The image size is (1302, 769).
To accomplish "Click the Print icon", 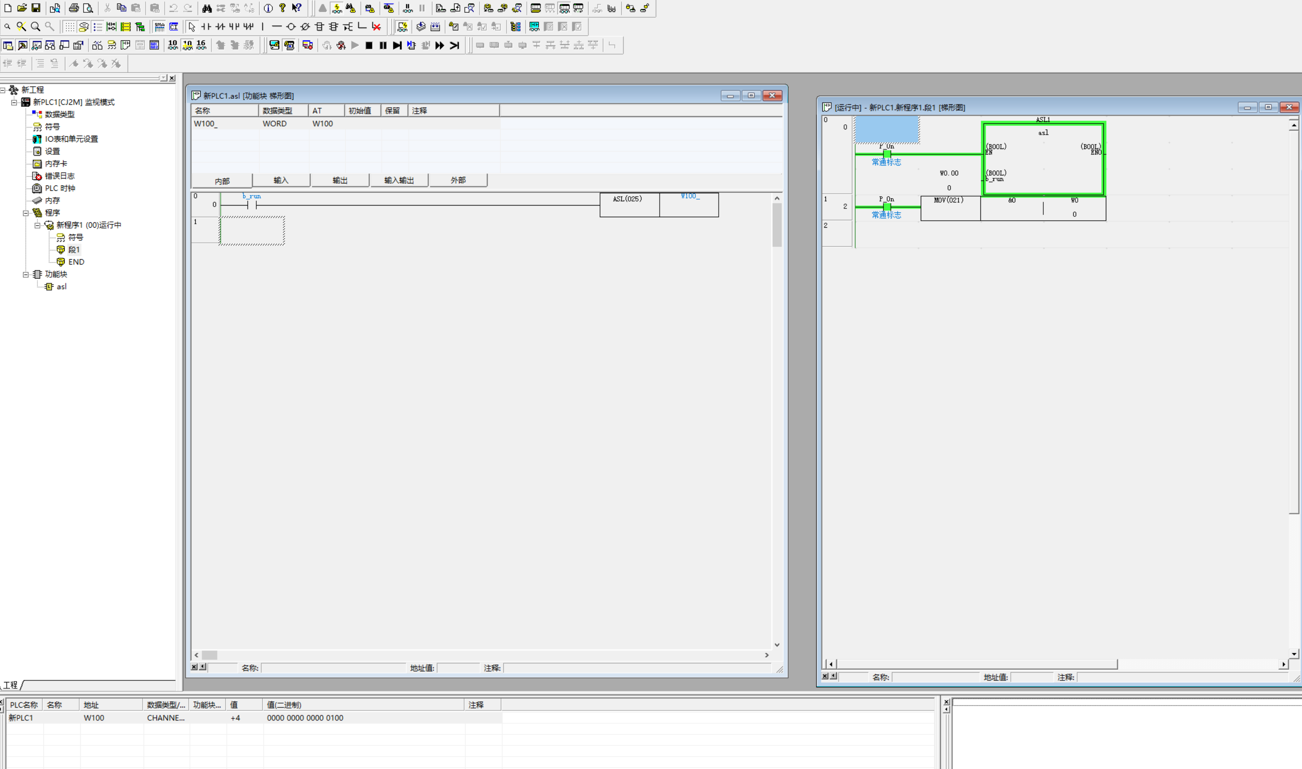I will (74, 8).
